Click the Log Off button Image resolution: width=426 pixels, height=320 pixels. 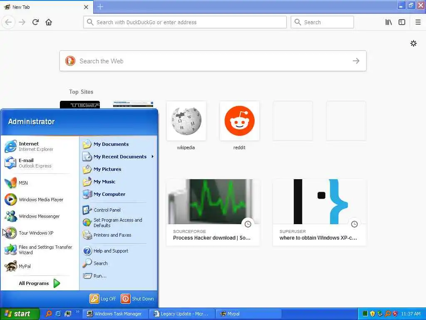tap(103, 299)
